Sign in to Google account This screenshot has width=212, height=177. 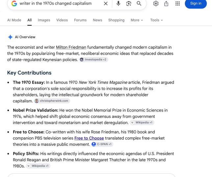click(196, 4)
